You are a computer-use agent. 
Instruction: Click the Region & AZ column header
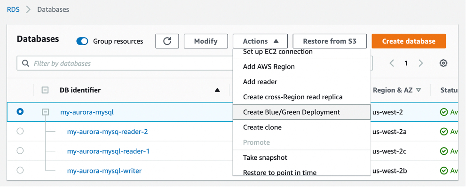point(393,90)
